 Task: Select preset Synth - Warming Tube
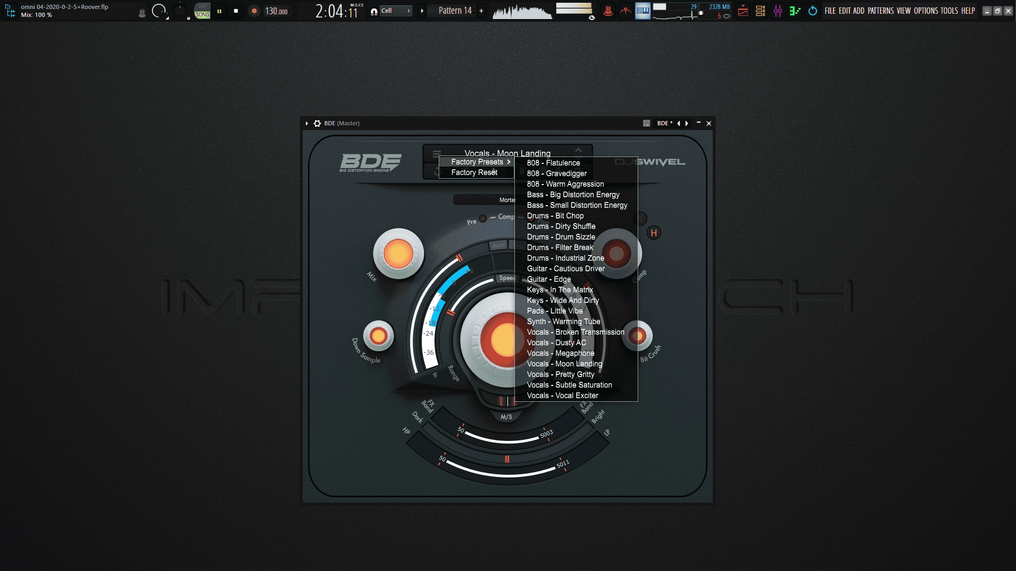tap(576, 321)
